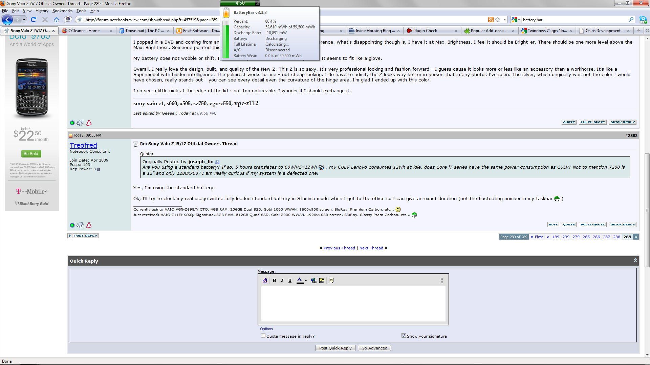650x365 pixels.
Task: Click the Skype icon in the toolbar
Action: pos(643,20)
